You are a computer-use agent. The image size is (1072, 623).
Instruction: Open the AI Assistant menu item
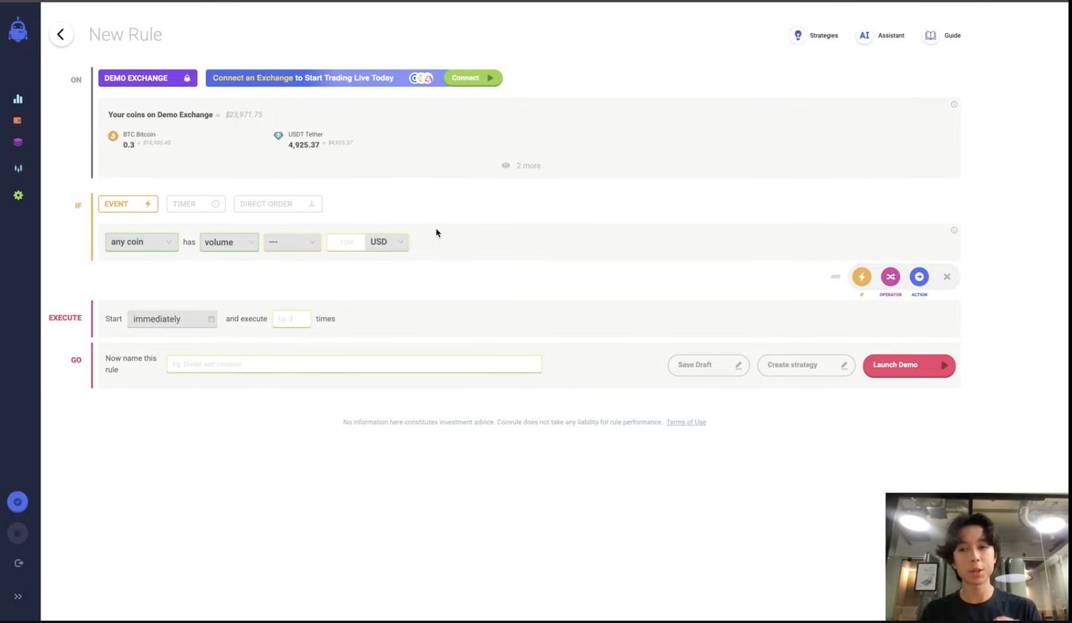tap(881, 36)
